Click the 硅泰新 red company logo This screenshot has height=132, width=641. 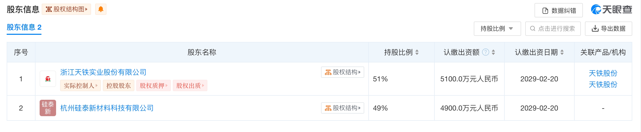click(48, 108)
